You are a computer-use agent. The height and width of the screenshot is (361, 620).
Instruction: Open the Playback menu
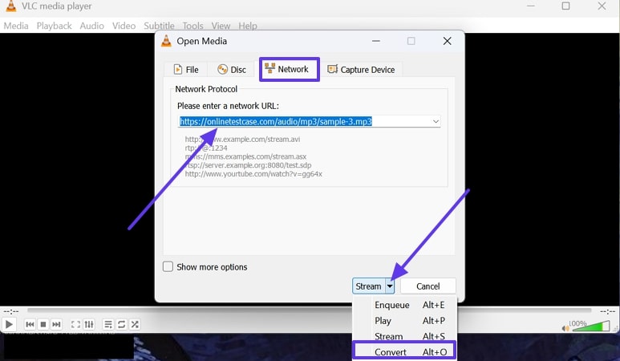coord(55,26)
